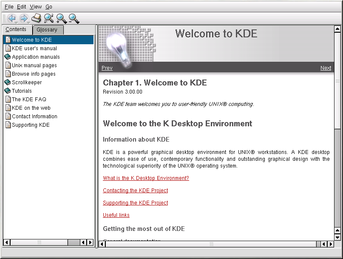Open the Tutorials book entry
The image size is (343, 259).
point(21,91)
